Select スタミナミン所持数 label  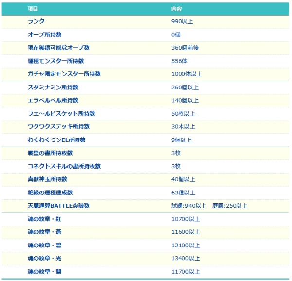(53, 87)
